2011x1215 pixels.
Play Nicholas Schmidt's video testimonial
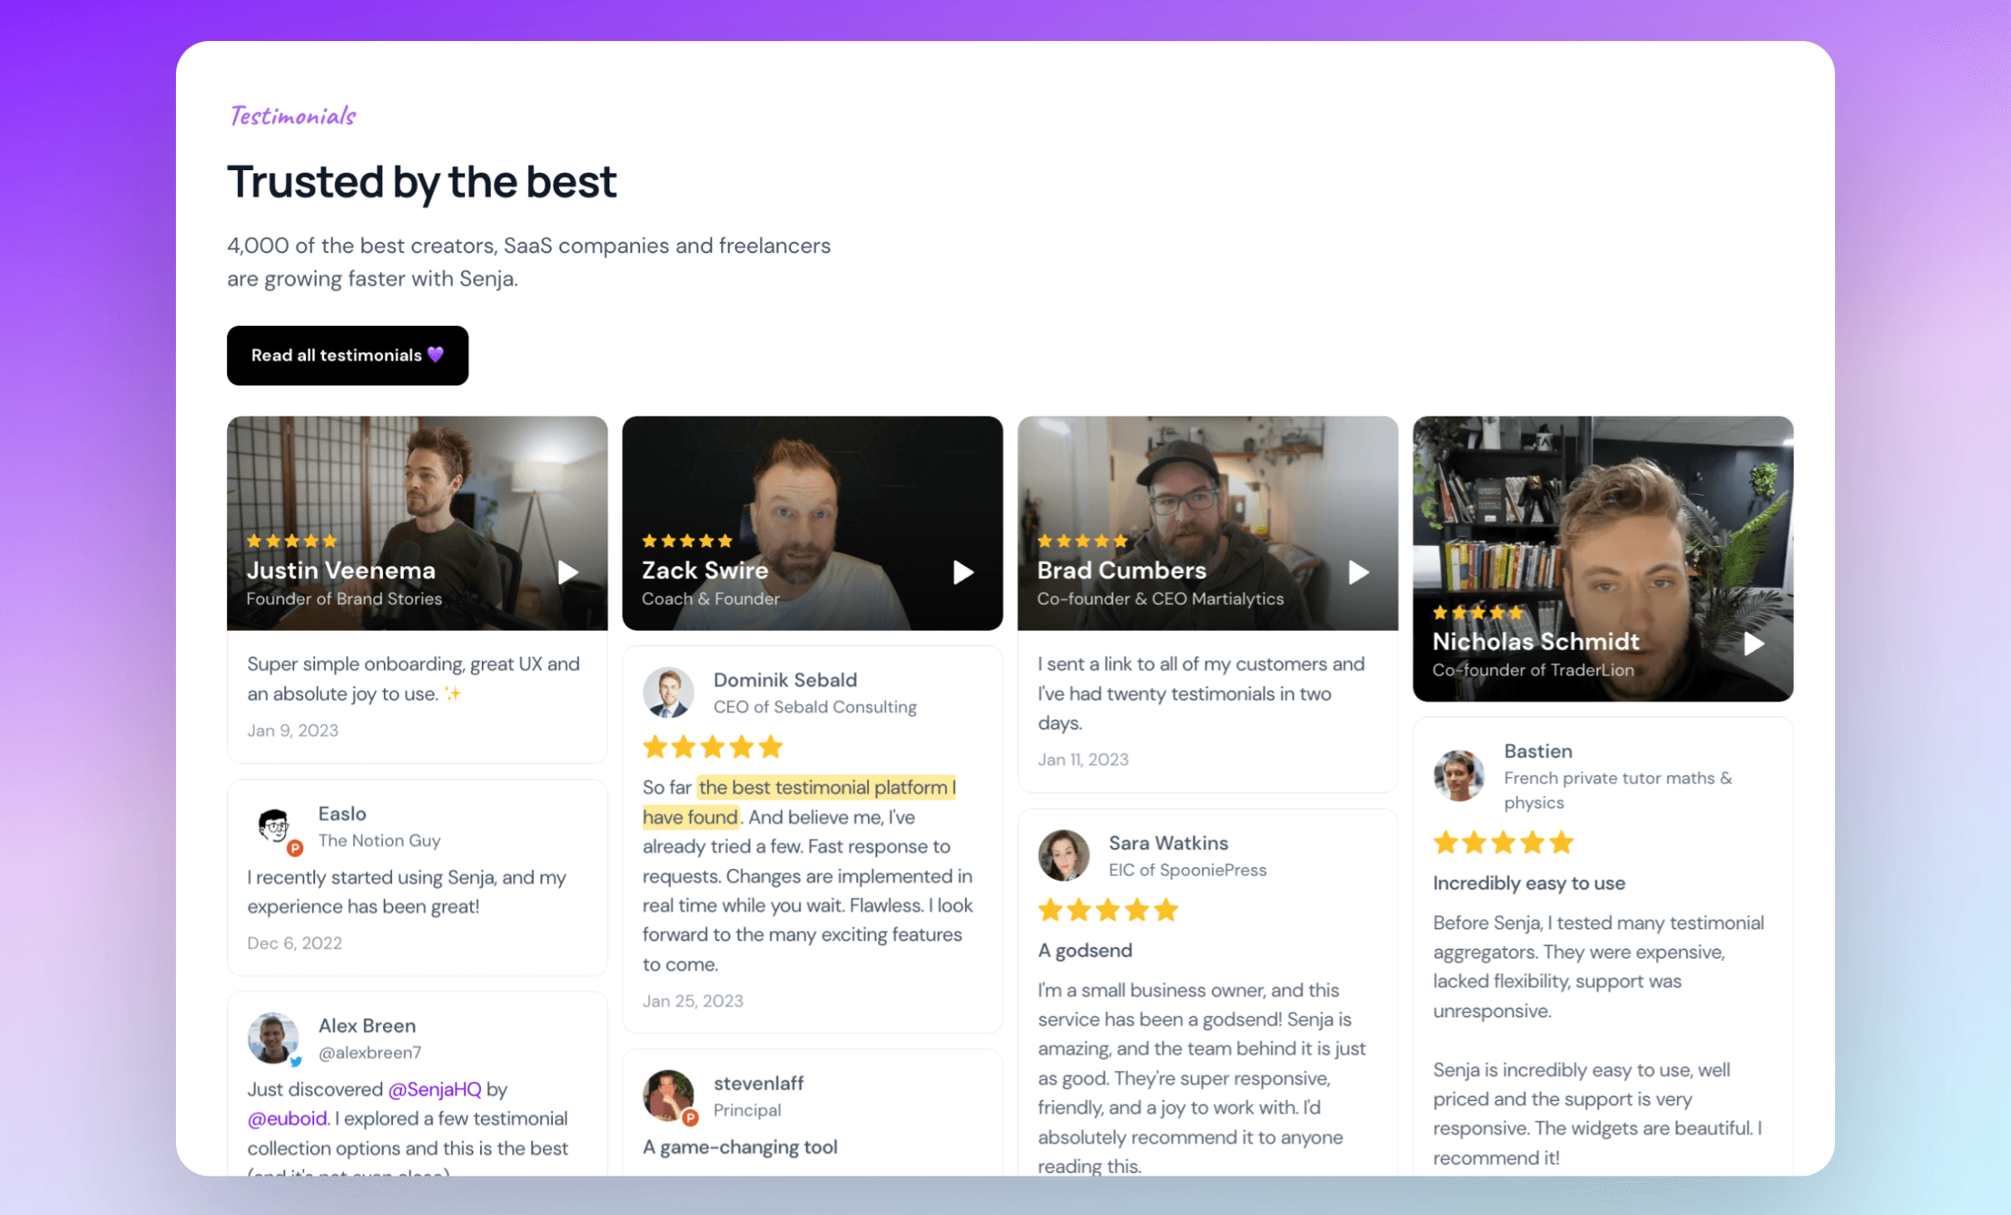pos(1754,643)
